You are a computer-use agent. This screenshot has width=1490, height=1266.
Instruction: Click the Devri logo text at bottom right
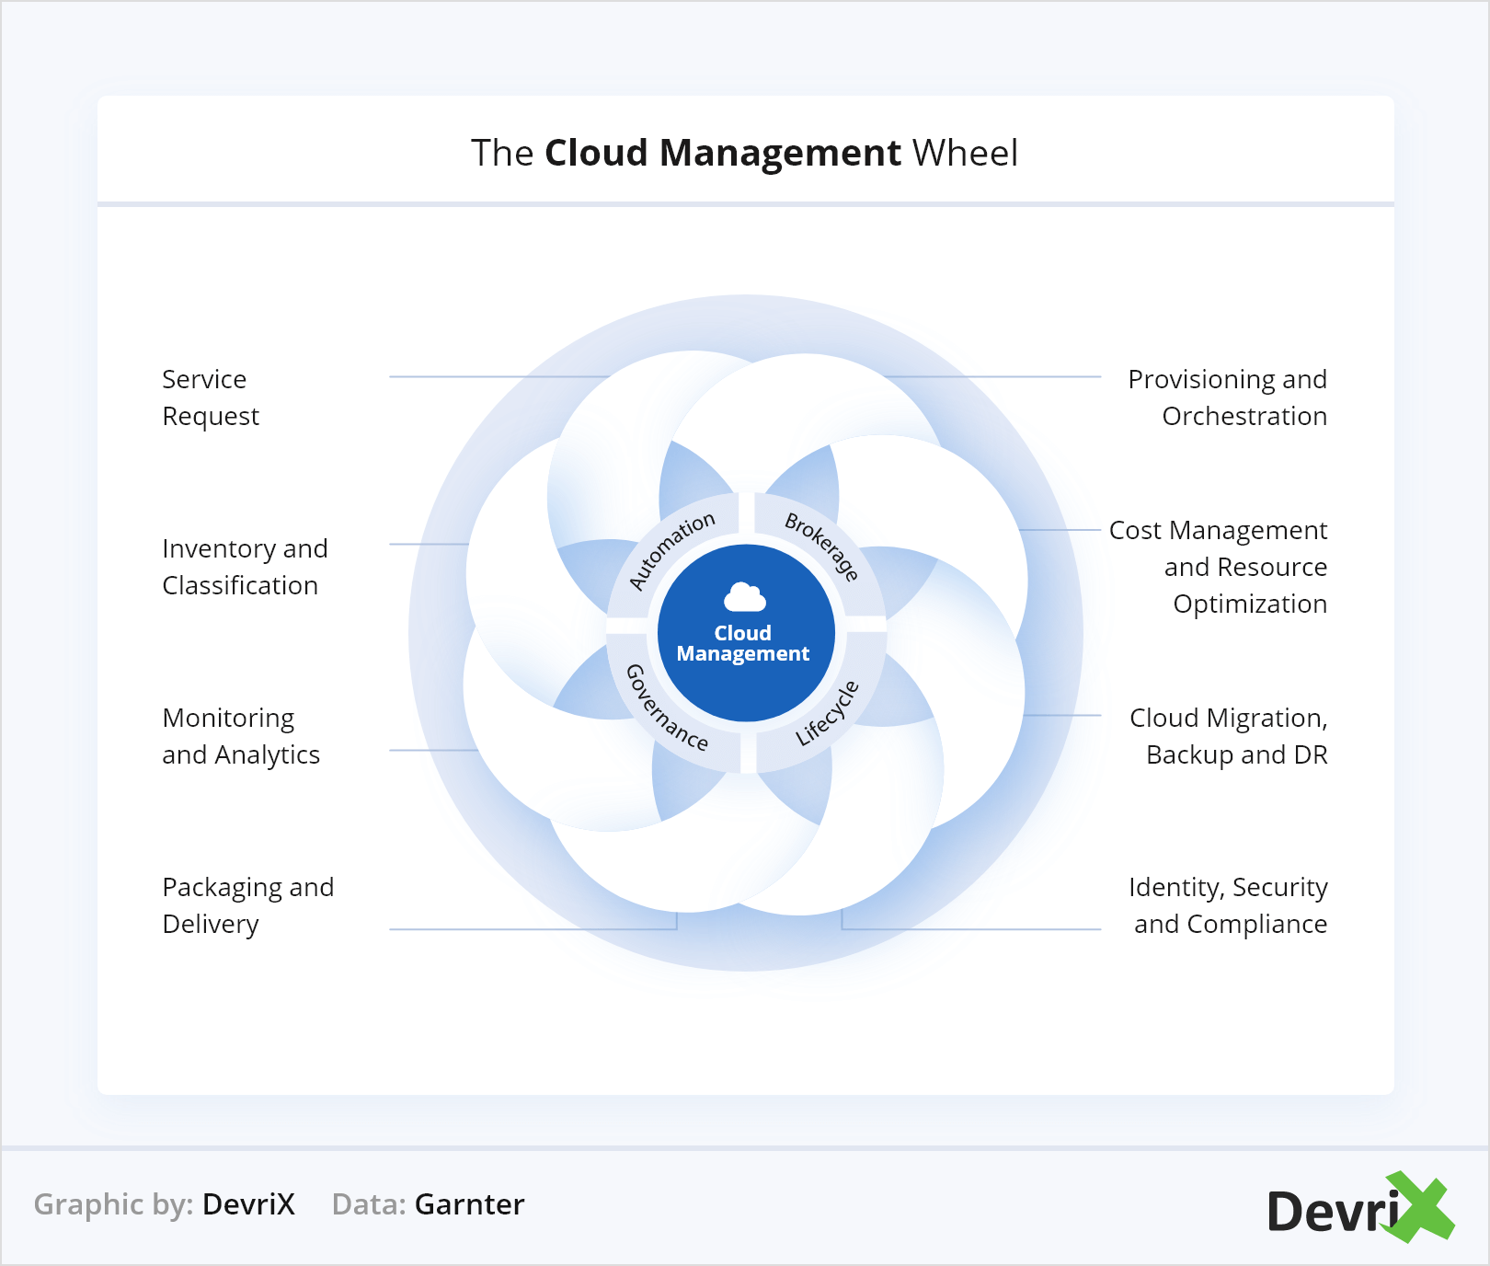[x=1334, y=1212]
